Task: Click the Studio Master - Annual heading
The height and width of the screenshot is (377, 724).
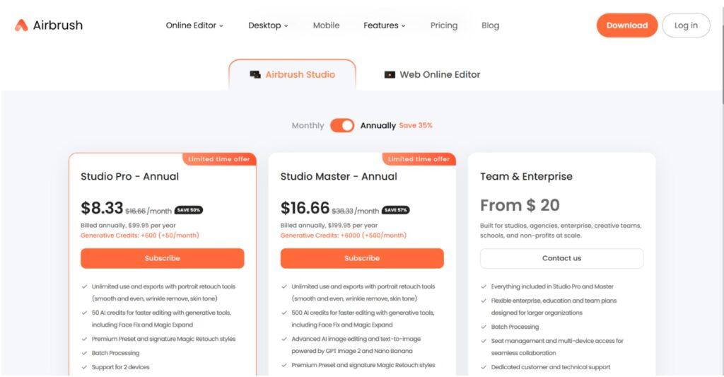Action: coord(339,177)
